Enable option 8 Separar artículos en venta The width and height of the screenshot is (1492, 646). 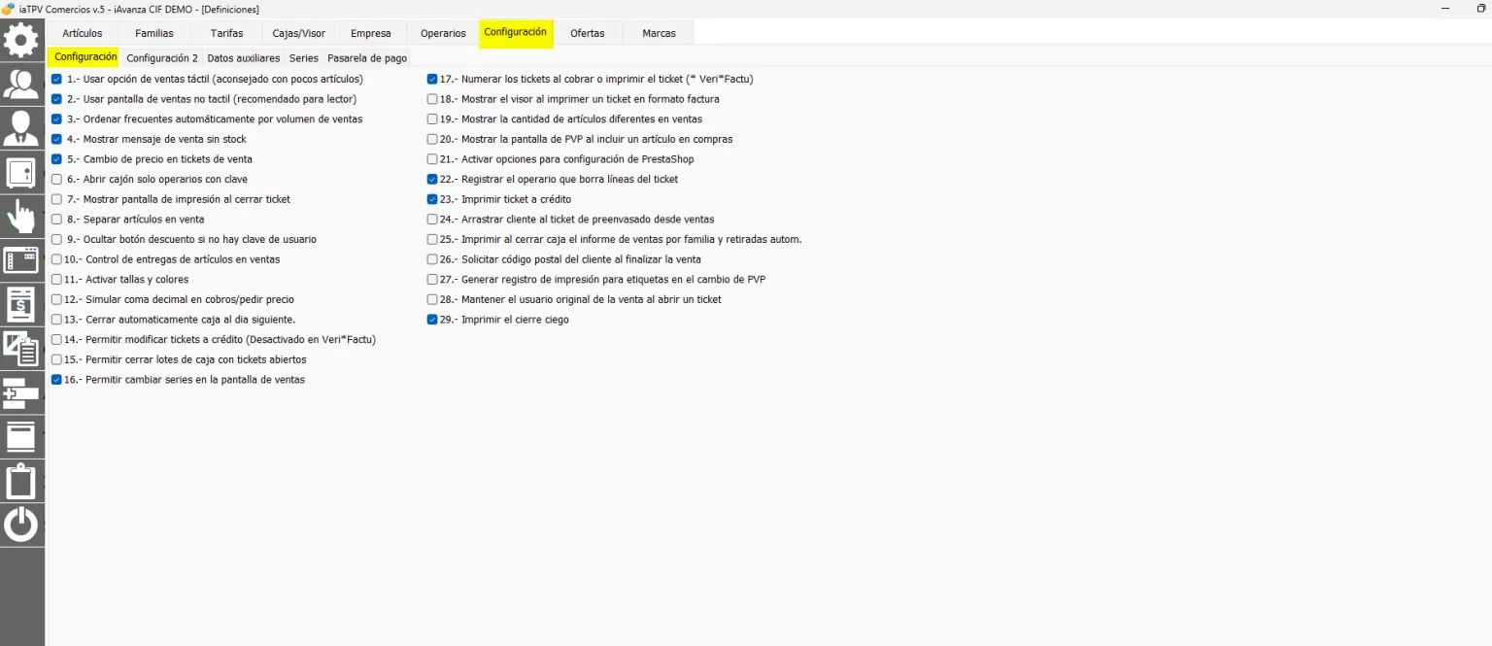pos(56,220)
